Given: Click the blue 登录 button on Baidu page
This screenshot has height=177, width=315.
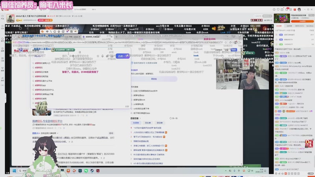Looking at the screenshot, I should (233, 50).
